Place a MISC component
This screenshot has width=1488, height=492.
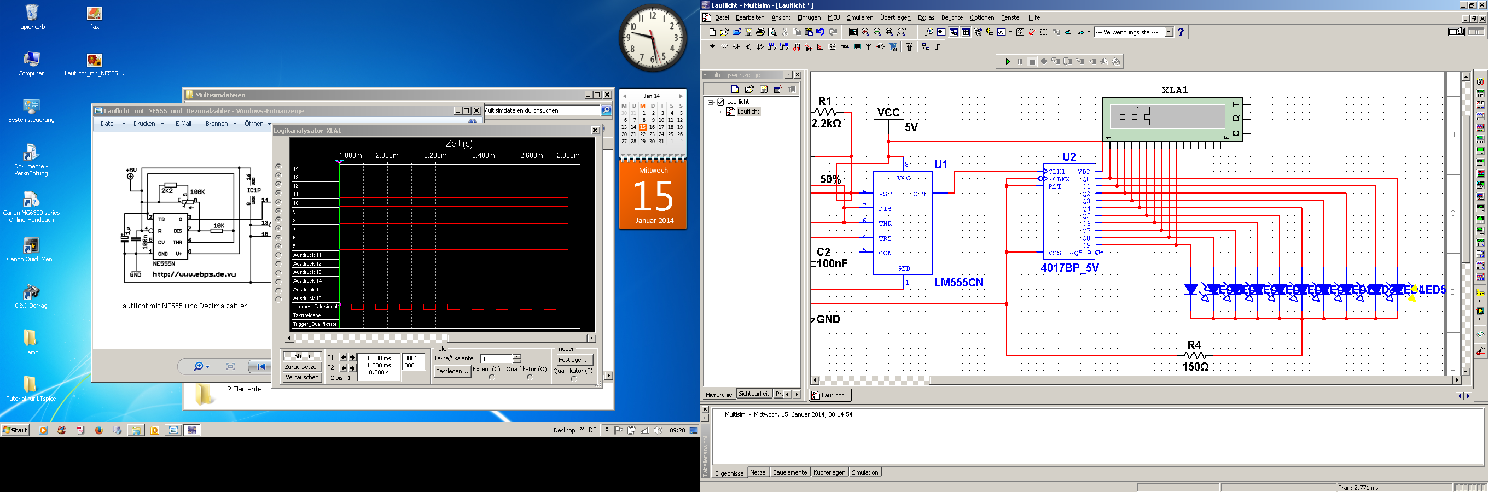point(845,48)
